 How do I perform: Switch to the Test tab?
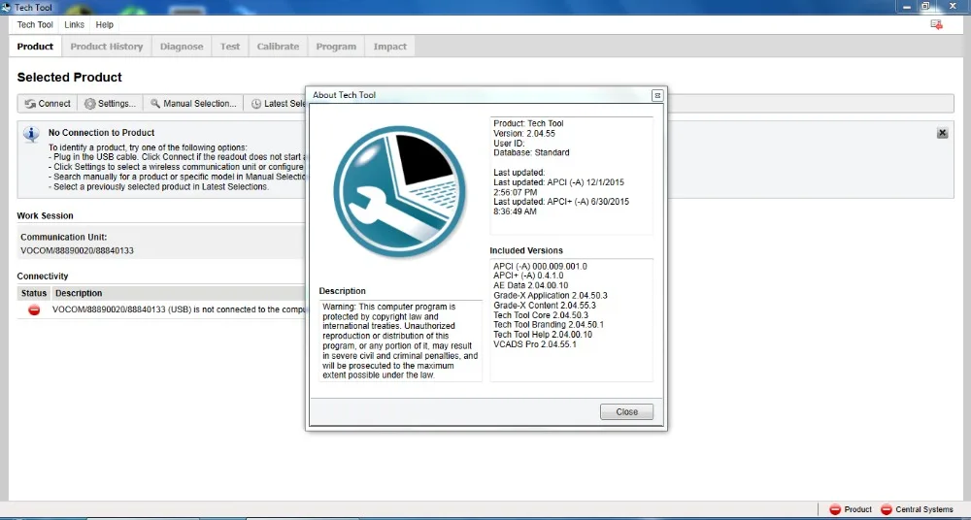tap(230, 47)
